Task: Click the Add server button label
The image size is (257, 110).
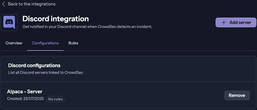Action: 240,22
